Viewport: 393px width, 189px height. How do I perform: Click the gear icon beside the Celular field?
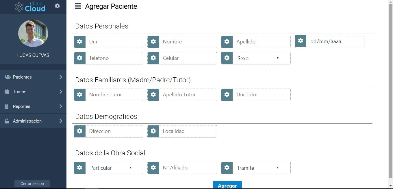[x=153, y=58]
